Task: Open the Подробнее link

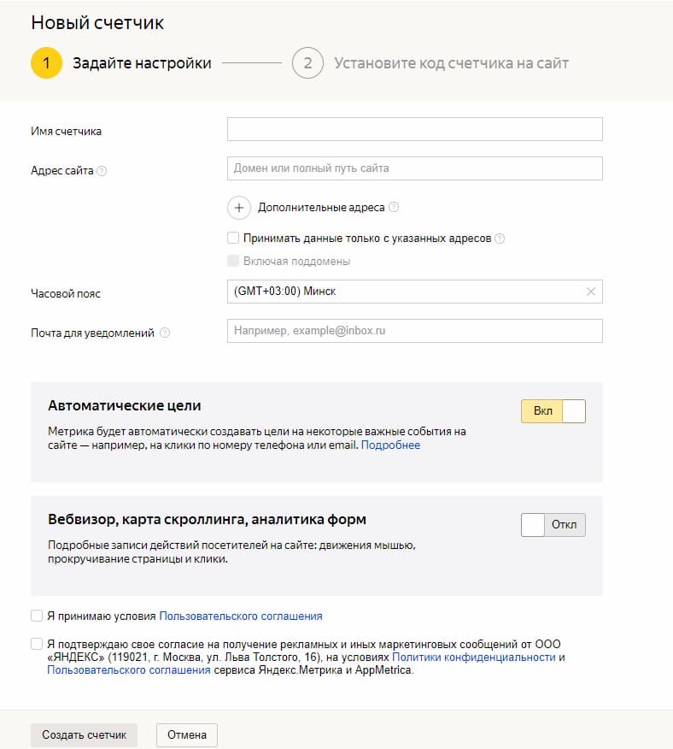Action: pos(390,445)
